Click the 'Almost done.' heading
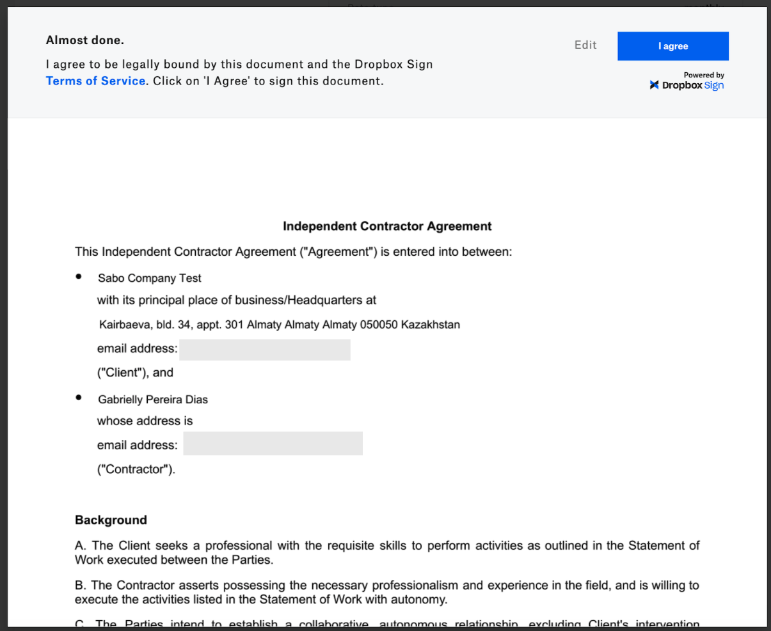Image resolution: width=771 pixels, height=631 pixels. click(x=85, y=40)
